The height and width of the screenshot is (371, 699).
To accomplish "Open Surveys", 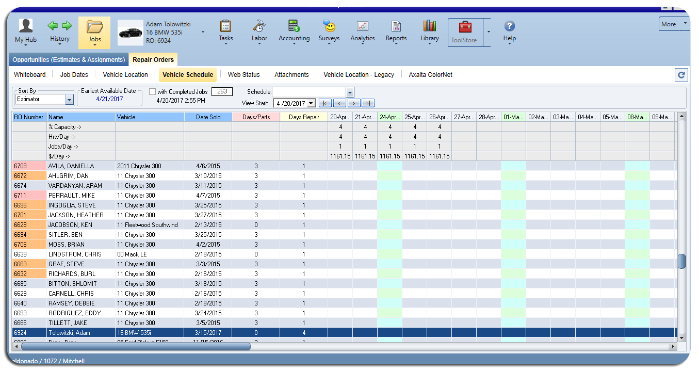I will [329, 31].
